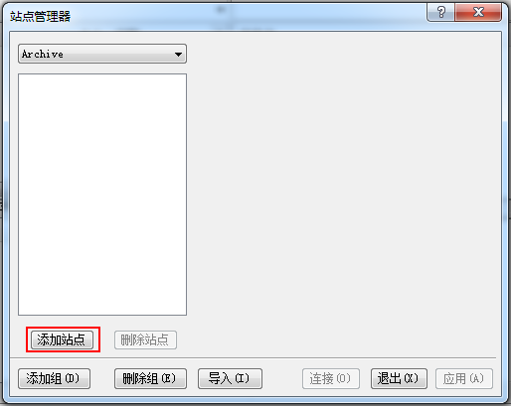Click the greyed-out 应用 (A) button

[464, 378]
